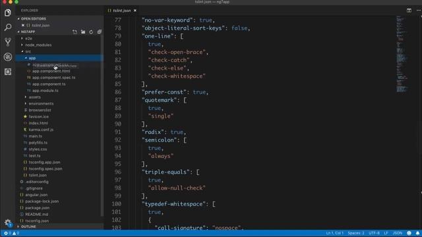
Task: Open package-lock.json file
Action: [42, 201]
